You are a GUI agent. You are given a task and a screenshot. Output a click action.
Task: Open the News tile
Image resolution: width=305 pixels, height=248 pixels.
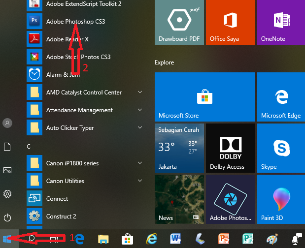(179, 199)
